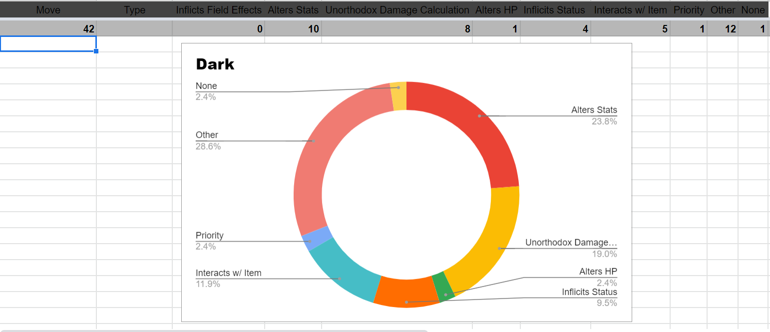Click the cell containing value 10

tap(293, 29)
